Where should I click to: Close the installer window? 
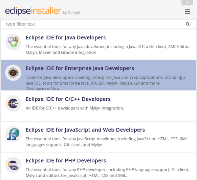(x=187, y=2)
